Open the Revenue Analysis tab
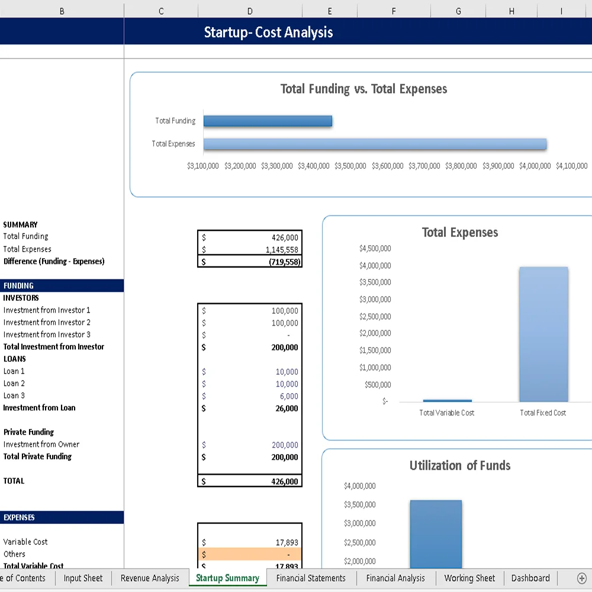592x592 pixels. click(x=149, y=578)
